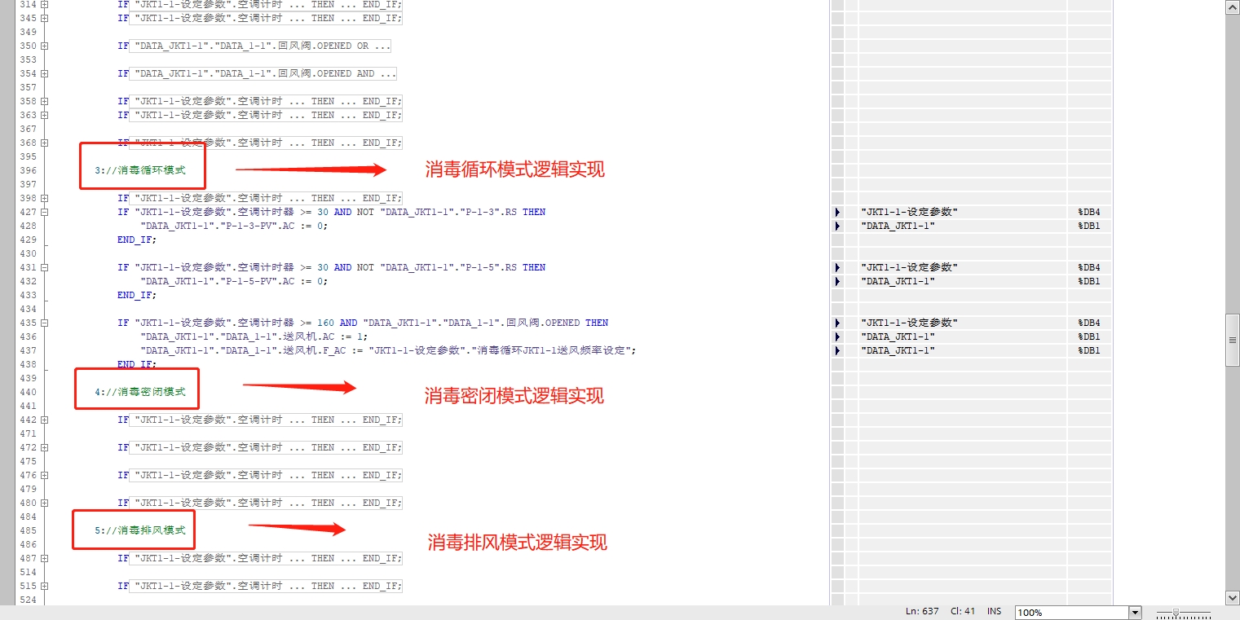
Task: Click END_IF; on line 433
Action: pos(137,295)
